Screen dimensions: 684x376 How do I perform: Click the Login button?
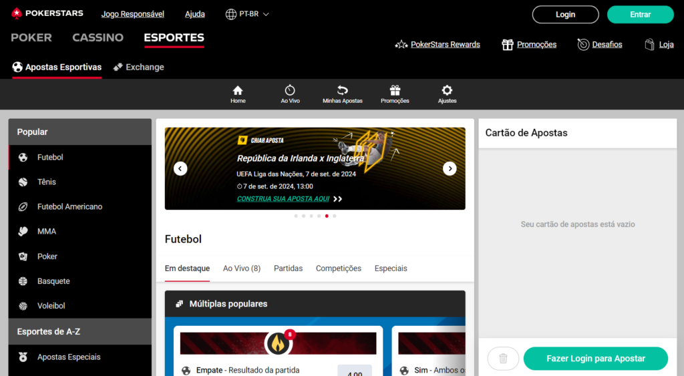coord(565,15)
